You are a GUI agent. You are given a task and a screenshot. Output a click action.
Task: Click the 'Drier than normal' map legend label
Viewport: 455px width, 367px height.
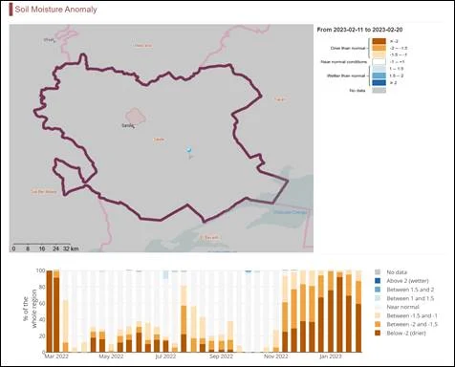click(348, 48)
